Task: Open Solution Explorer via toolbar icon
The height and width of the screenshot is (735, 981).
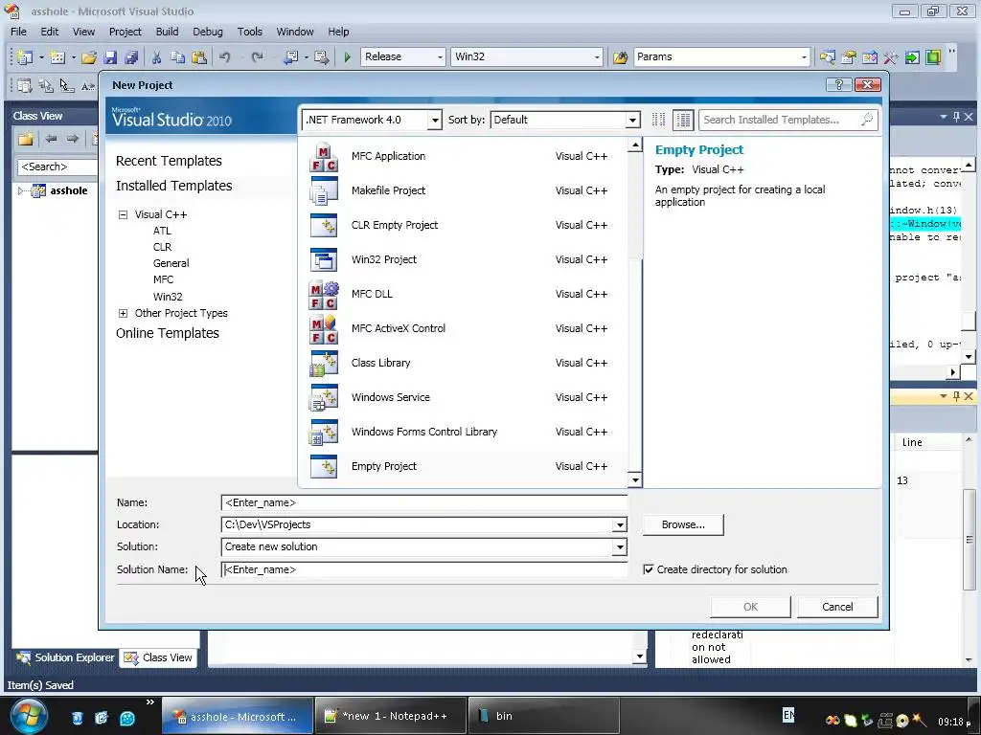Action: (827, 56)
